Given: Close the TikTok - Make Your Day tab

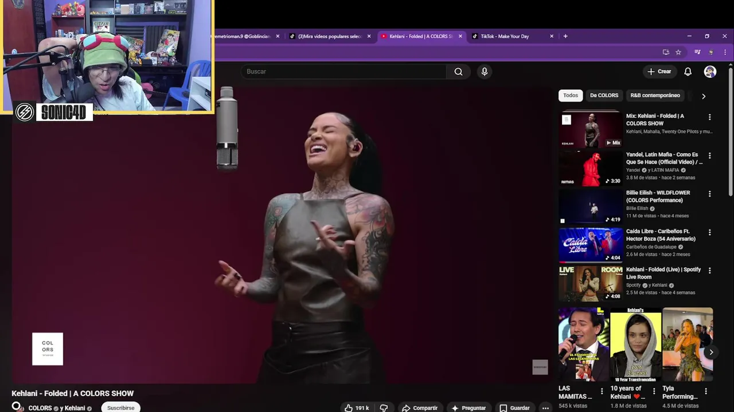Looking at the screenshot, I should coord(552,36).
